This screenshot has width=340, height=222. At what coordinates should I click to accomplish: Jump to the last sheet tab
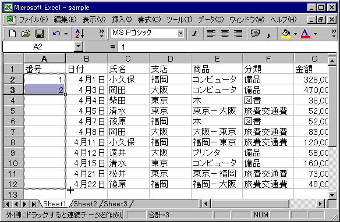click(34, 204)
